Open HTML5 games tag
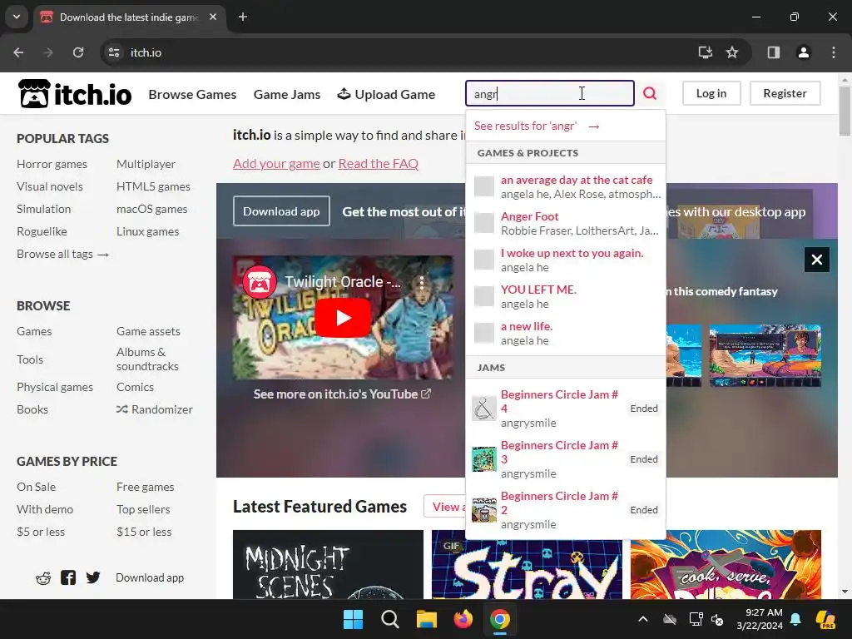 [x=153, y=186]
